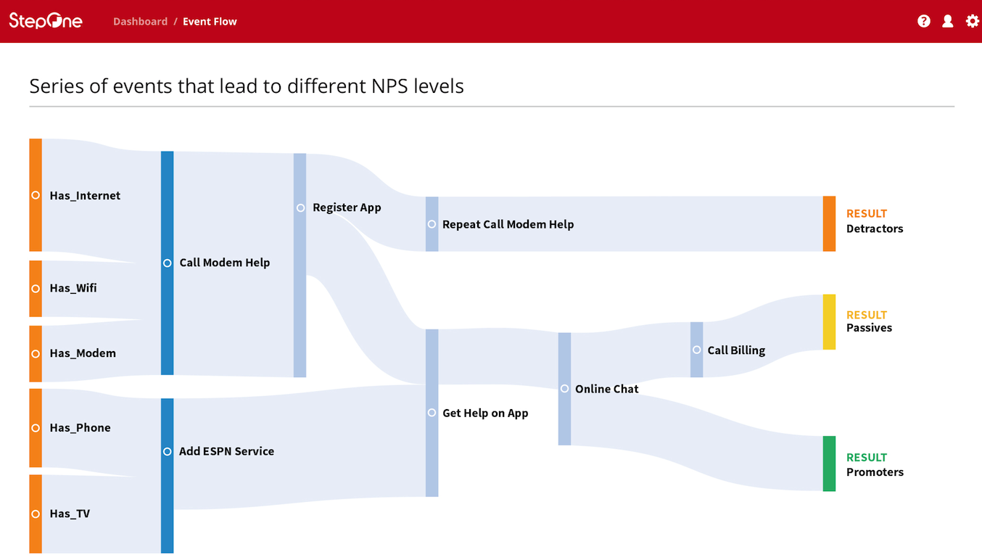
Task: Click the Online Chat node circle
Action: (x=564, y=389)
